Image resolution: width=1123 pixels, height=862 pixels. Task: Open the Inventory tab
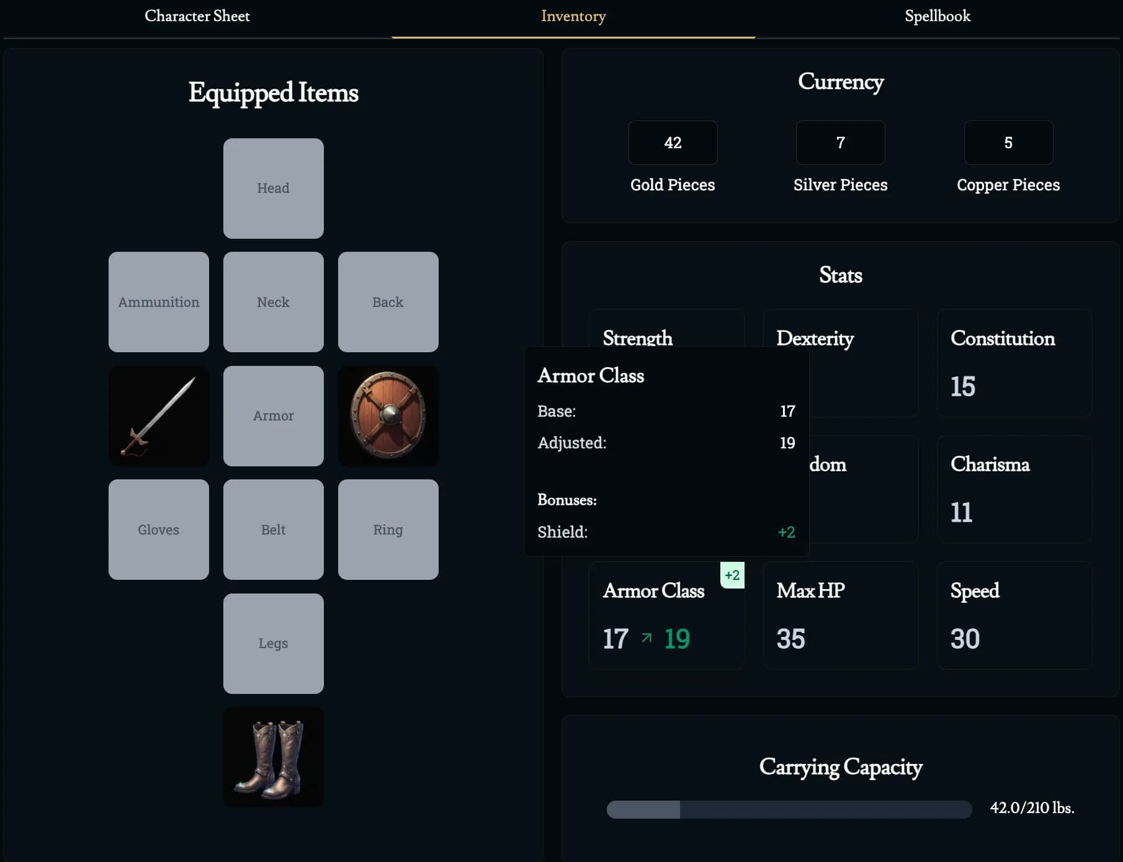tap(573, 16)
